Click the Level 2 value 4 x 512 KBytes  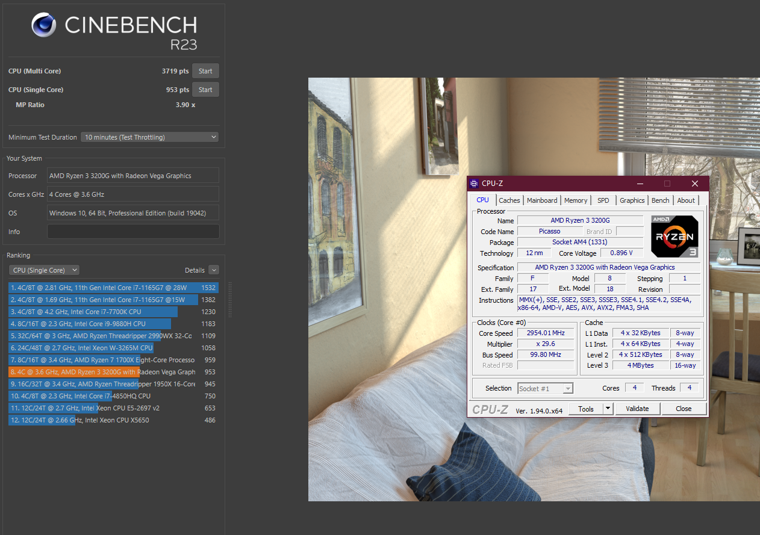click(641, 354)
